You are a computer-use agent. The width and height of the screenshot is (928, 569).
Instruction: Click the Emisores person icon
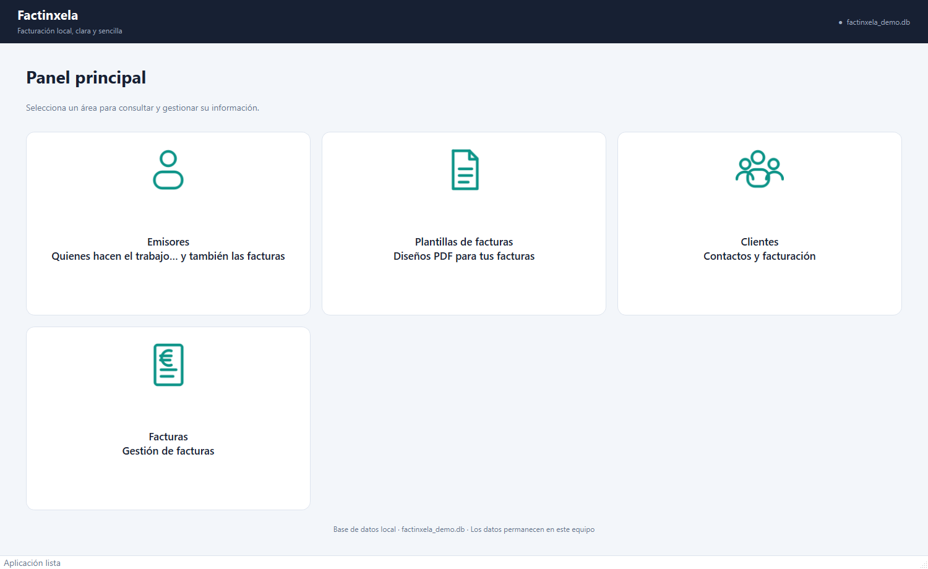click(168, 169)
